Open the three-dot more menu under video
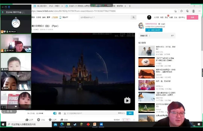This screenshot has width=203, height=131. point(134,120)
